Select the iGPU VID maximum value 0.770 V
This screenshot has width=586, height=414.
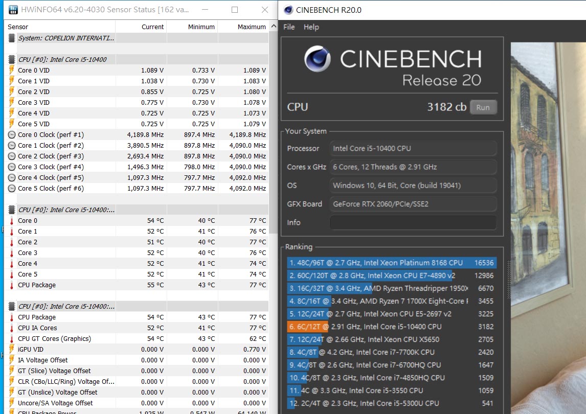255,350
